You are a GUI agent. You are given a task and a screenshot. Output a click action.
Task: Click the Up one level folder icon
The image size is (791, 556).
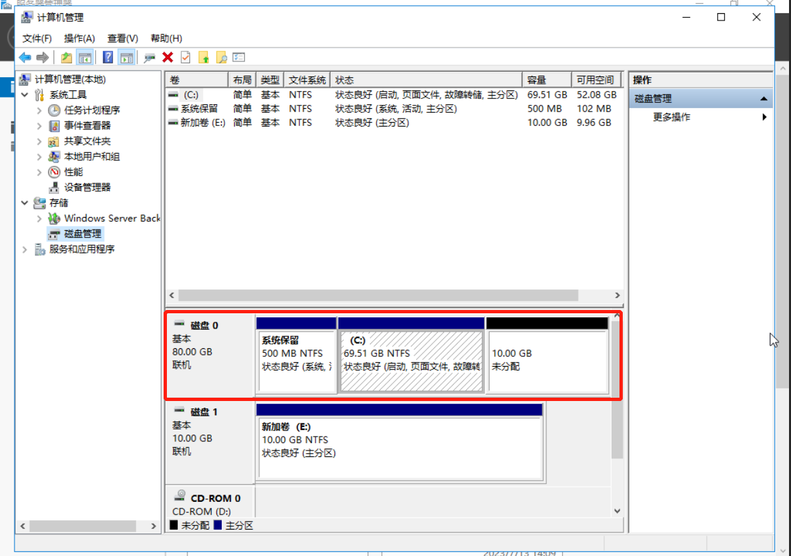(67, 57)
